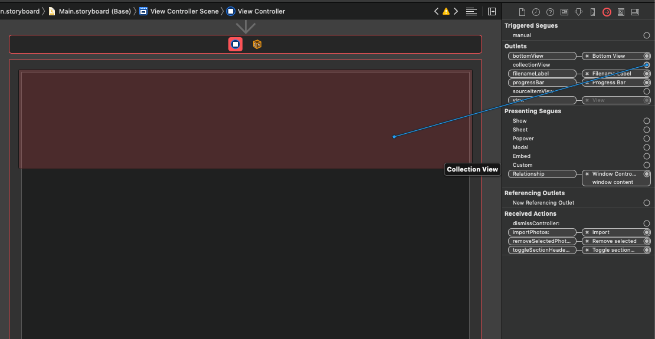
Task: Click the New Referencing Outlet circle
Action: pos(647,203)
